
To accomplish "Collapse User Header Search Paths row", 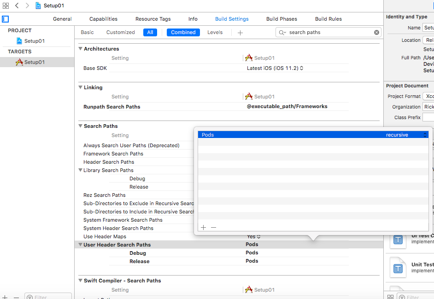I will [80, 245].
